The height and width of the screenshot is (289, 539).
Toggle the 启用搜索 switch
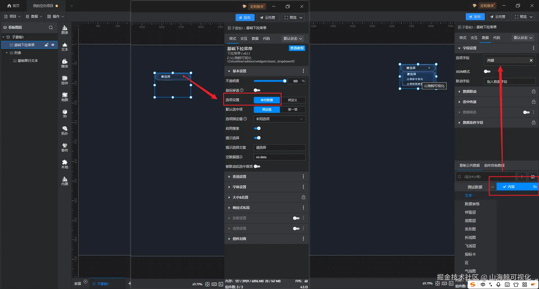click(x=257, y=128)
